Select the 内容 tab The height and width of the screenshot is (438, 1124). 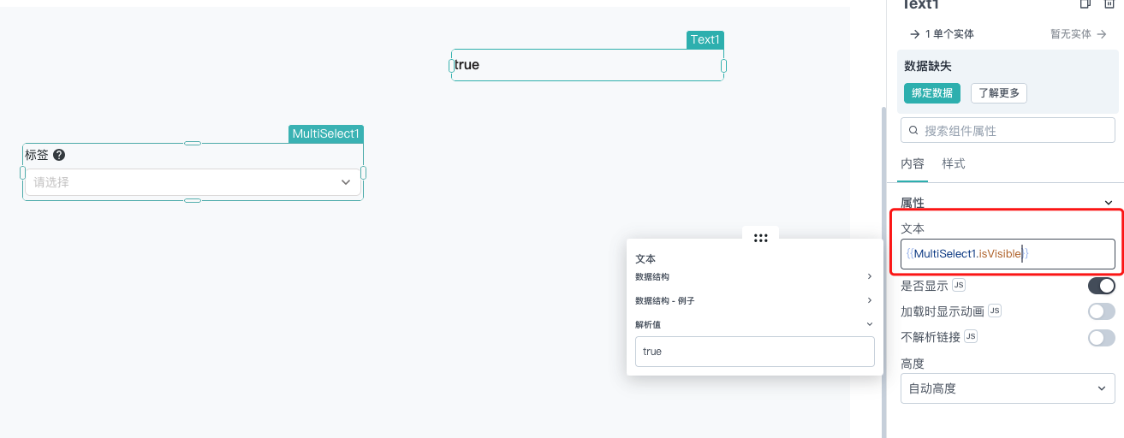[x=913, y=163]
